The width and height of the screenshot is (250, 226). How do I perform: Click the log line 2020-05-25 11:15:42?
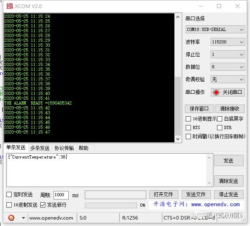point(27,108)
